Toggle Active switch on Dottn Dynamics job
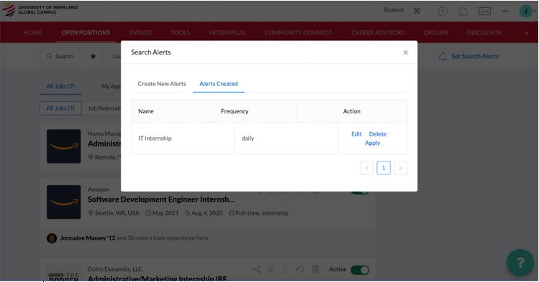 360,270
